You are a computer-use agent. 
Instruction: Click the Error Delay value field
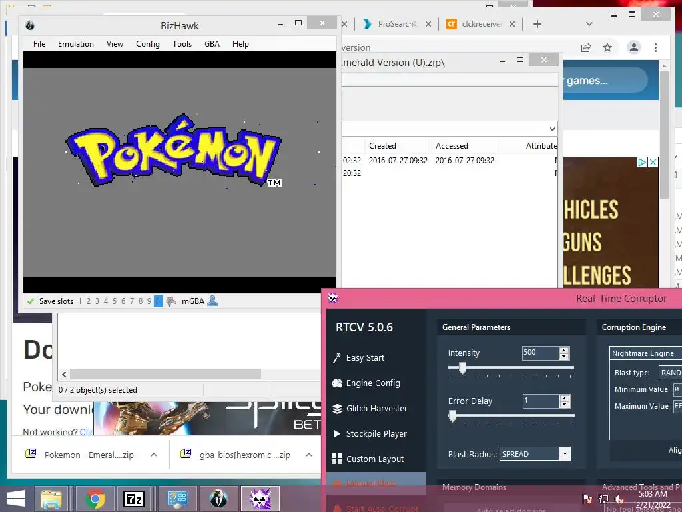point(541,401)
